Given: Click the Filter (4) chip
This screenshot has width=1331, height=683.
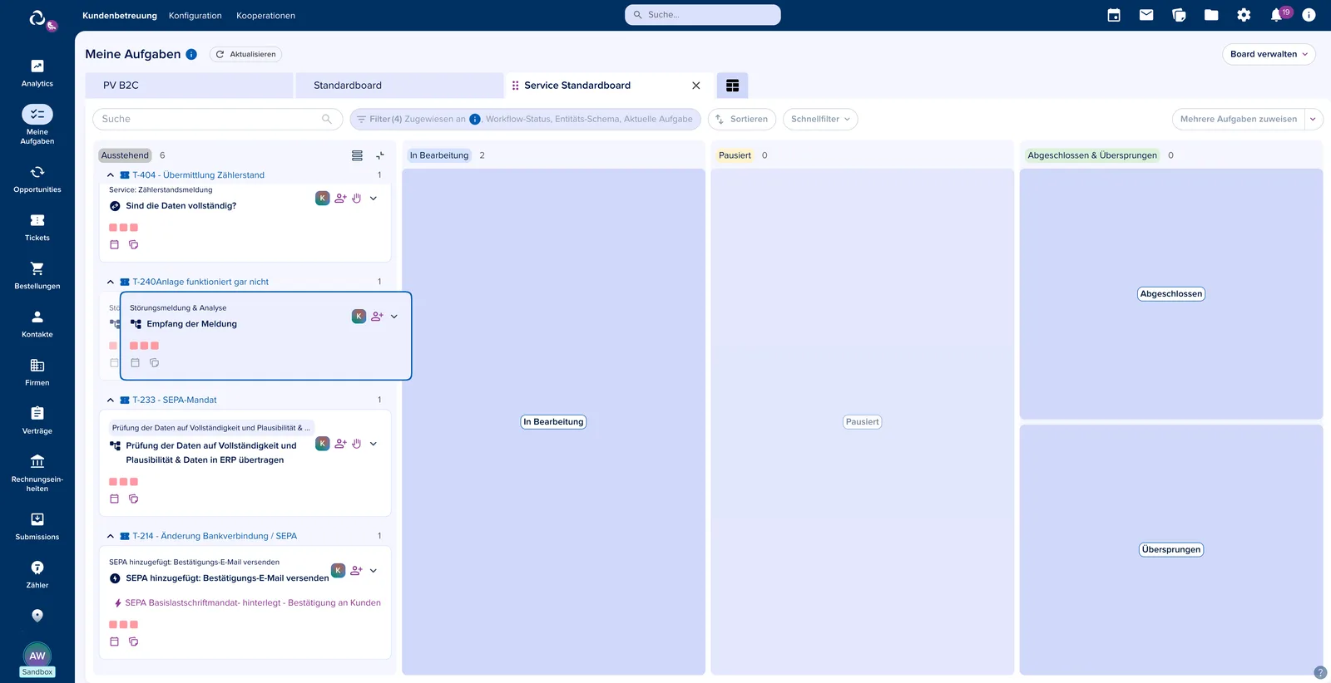Looking at the screenshot, I should tap(525, 119).
